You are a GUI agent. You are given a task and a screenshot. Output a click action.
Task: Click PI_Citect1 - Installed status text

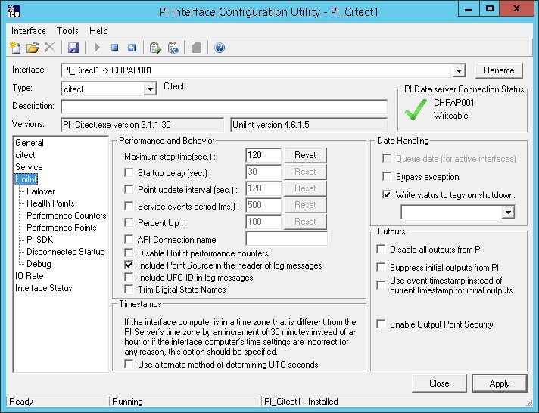click(301, 402)
